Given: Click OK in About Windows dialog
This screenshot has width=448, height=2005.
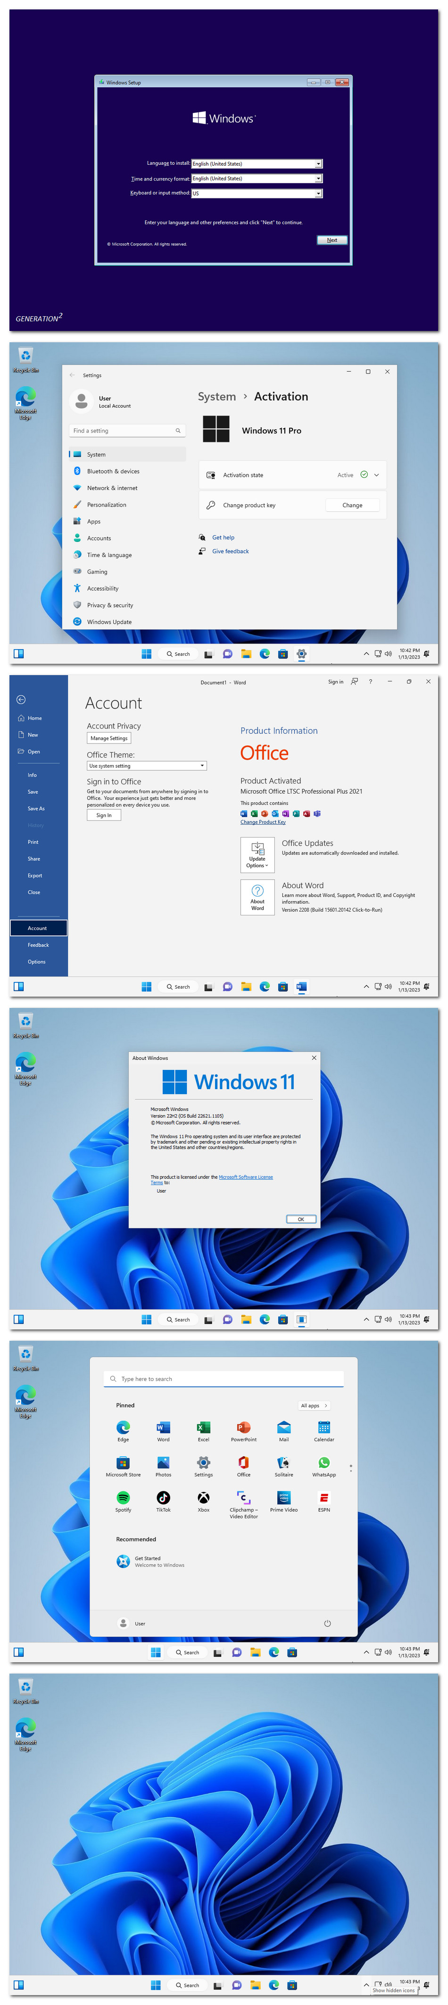Looking at the screenshot, I should [x=301, y=1219].
